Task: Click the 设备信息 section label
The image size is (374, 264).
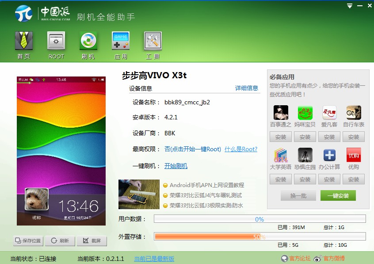Action: (141, 88)
